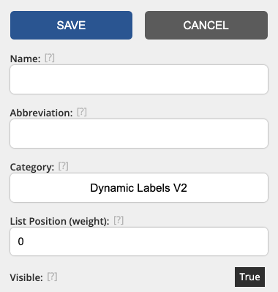Viewport: 278px width, 292px height.
Task: Focus the Abbreviation text field
Action: [x=139, y=133]
